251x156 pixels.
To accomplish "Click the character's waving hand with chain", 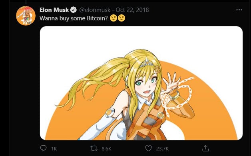I will [172, 84].
